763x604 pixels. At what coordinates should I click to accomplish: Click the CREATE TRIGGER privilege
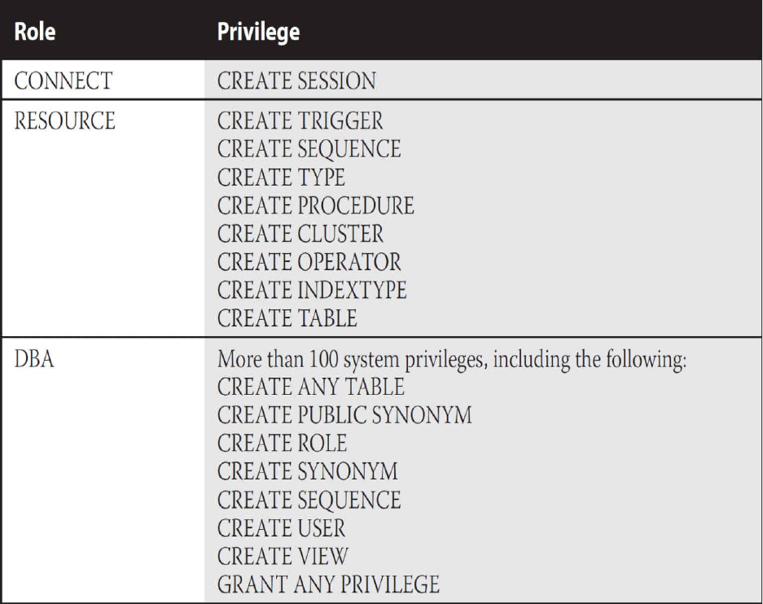click(x=300, y=120)
